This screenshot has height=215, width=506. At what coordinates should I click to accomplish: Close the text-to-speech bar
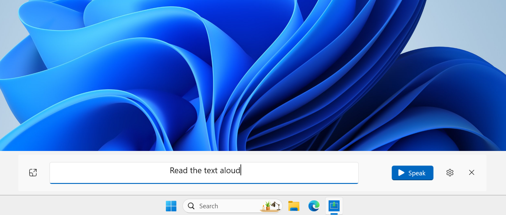(x=472, y=173)
